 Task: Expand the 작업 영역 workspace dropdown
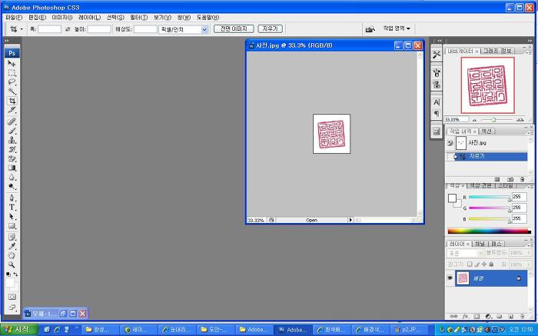point(397,28)
